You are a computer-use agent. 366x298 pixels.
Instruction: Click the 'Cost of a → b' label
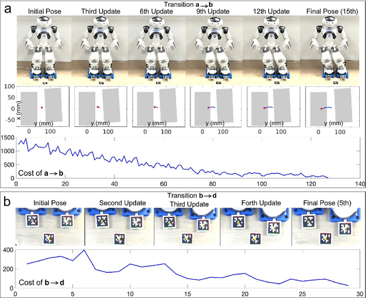(41, 173)
